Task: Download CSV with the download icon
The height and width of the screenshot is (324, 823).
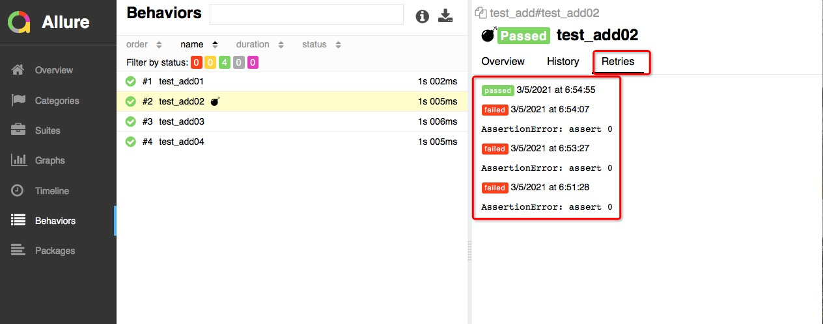Action: coord(445,16)
